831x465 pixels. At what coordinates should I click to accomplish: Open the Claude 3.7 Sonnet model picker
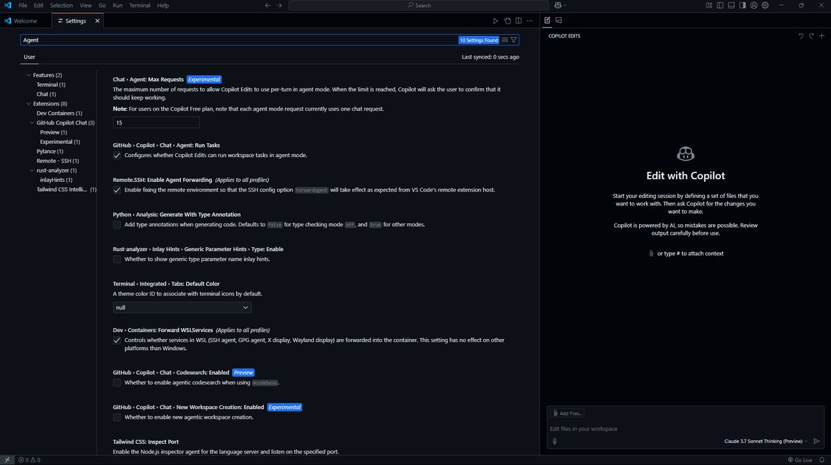pyautogui.click(x=766, y=441)
